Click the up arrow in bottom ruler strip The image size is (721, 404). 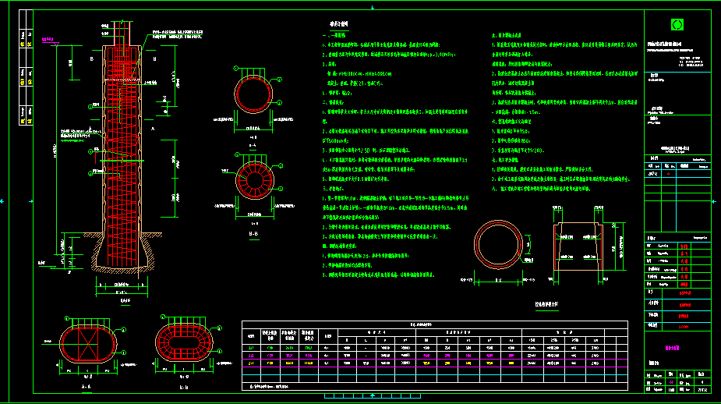point(373,395)
